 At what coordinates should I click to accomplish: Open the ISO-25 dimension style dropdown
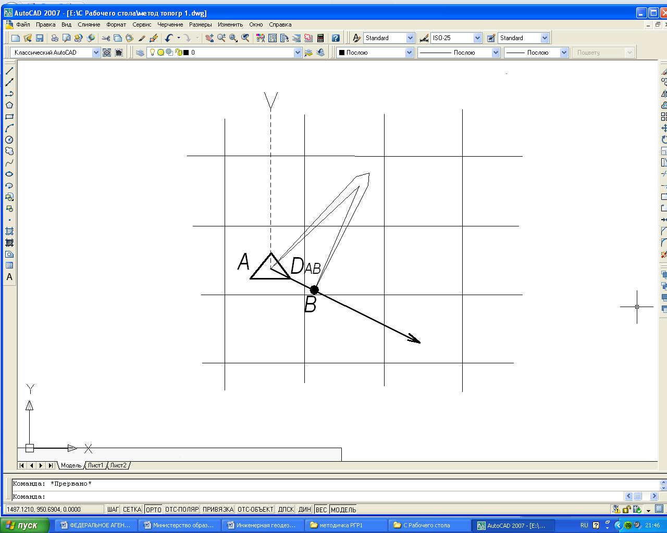477,38
